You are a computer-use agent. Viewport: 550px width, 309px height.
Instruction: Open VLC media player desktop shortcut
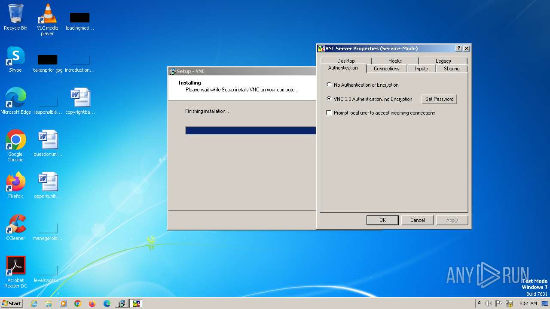[x=47, y=19]
